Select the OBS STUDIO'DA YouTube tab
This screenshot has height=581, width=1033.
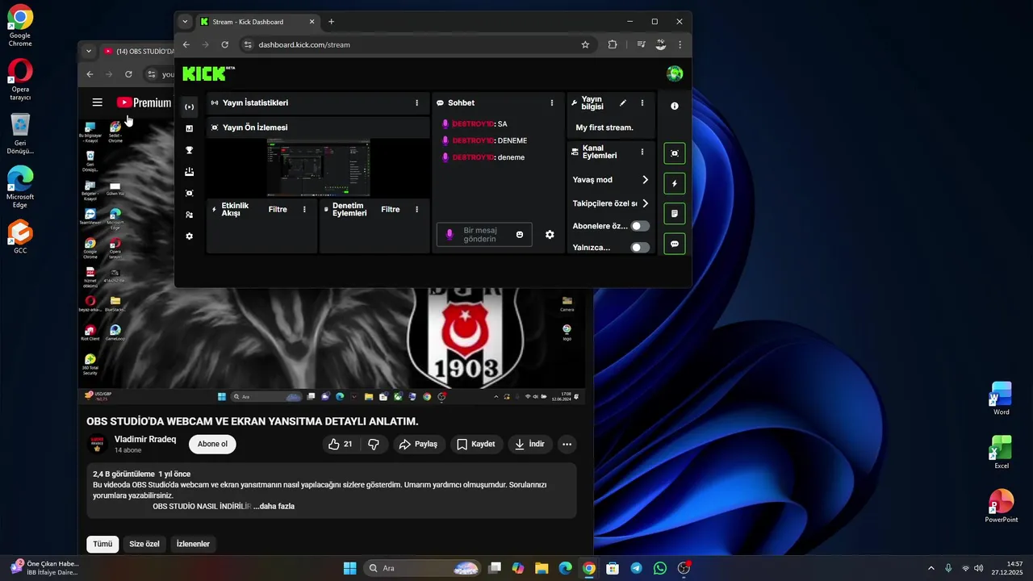pos(137,52)
